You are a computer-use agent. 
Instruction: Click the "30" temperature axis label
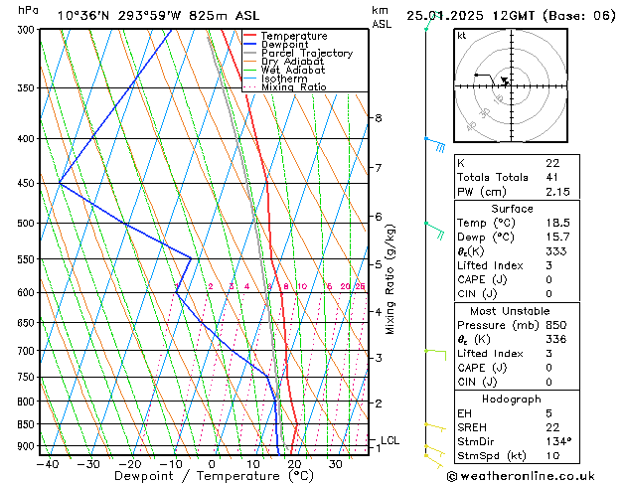[x=336, y=464]
